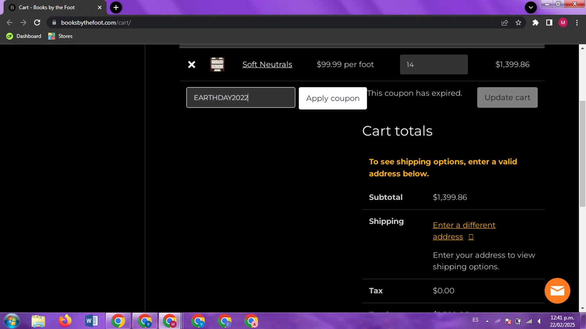Open the volume speaker tray icon

click(x=539, y=321)
